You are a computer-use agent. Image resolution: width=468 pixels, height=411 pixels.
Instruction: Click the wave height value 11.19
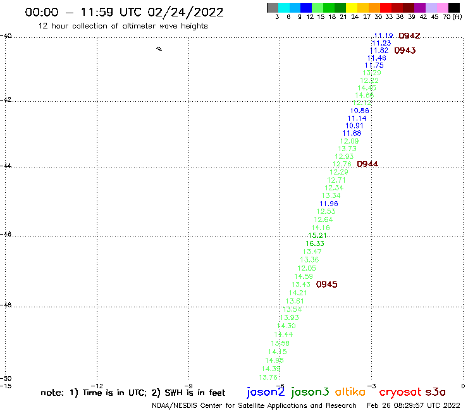(x=383, y=36)
